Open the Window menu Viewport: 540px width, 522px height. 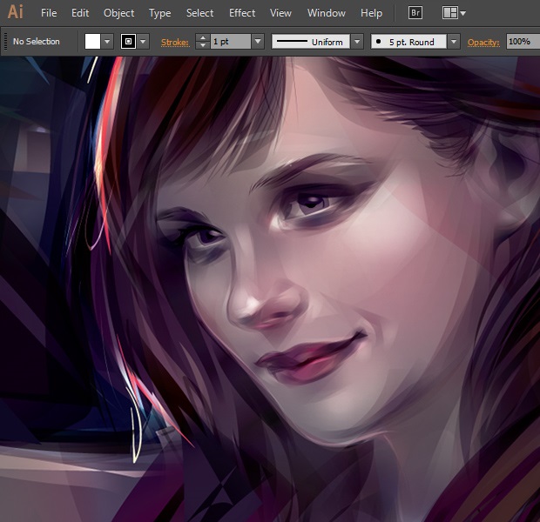point(327,13)
